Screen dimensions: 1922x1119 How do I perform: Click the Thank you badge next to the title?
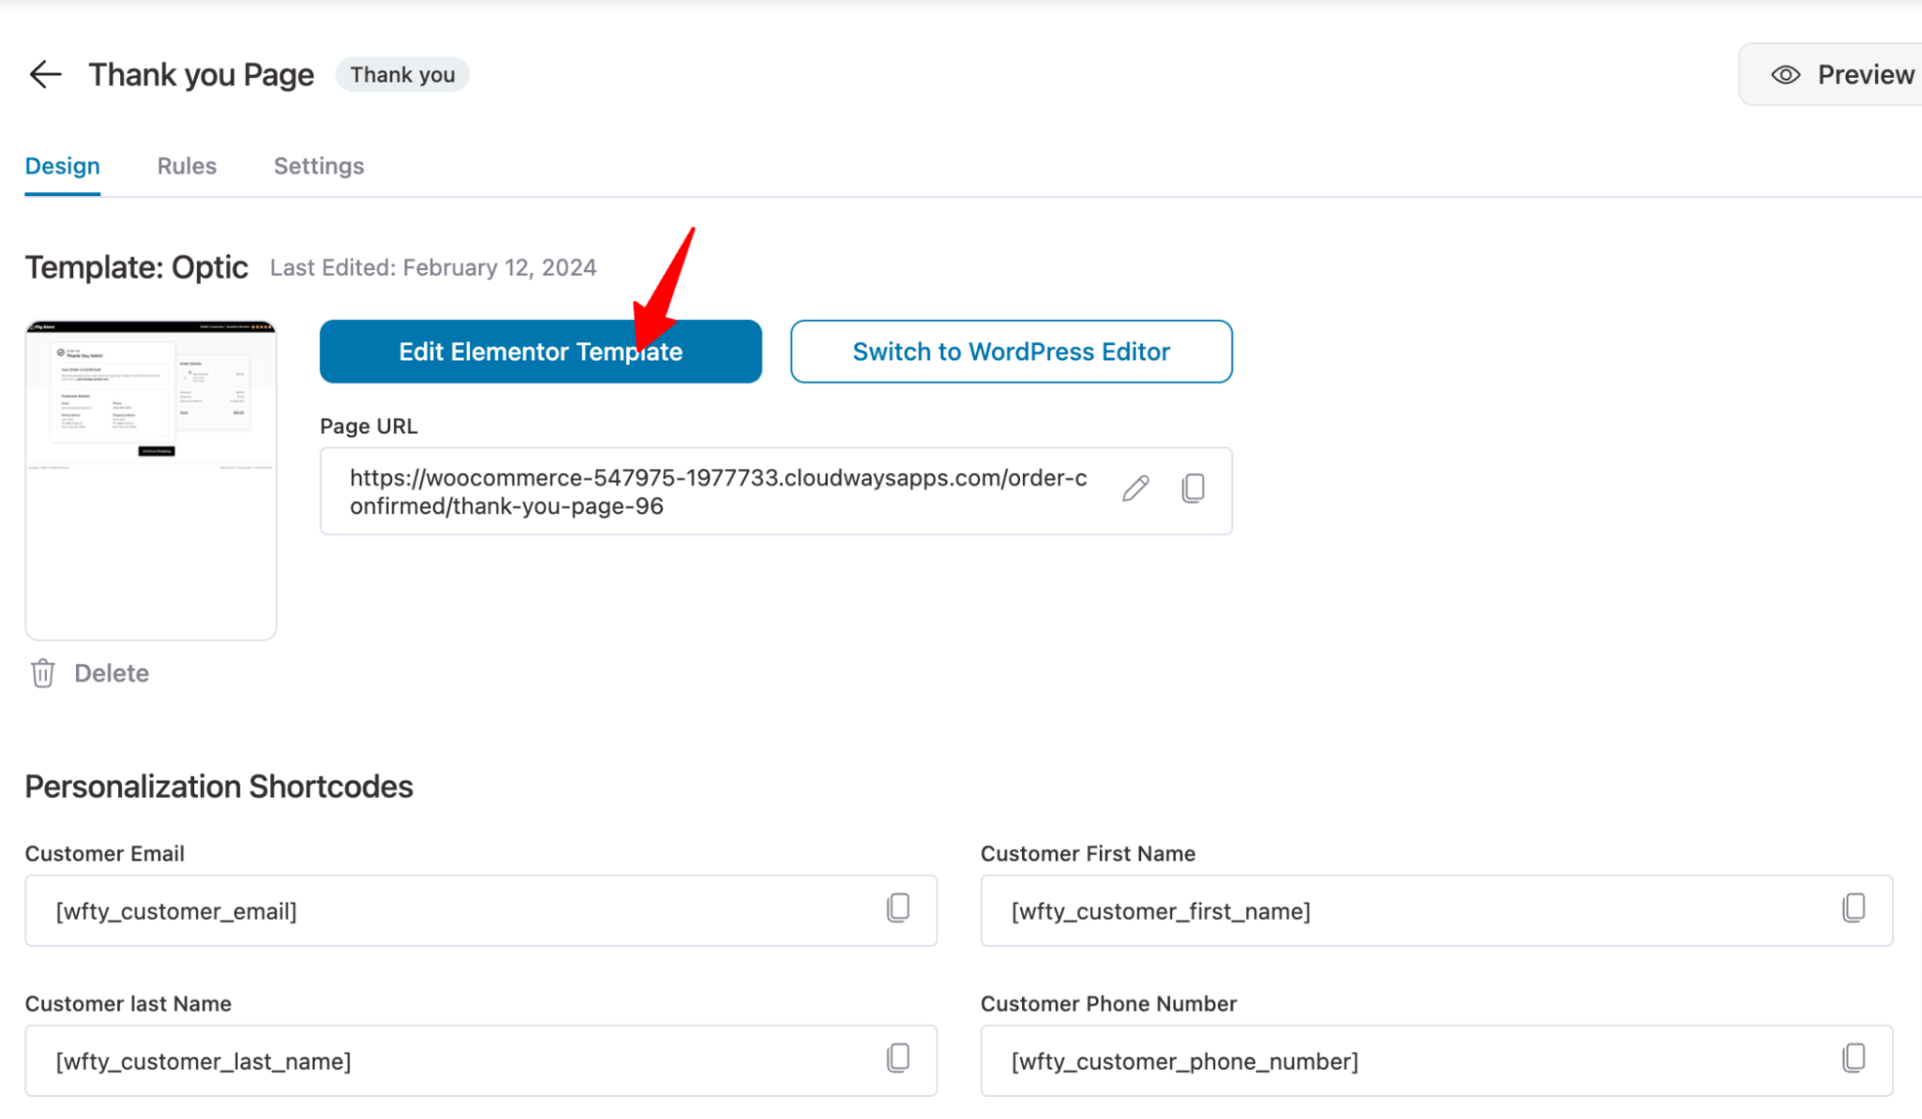402,74
